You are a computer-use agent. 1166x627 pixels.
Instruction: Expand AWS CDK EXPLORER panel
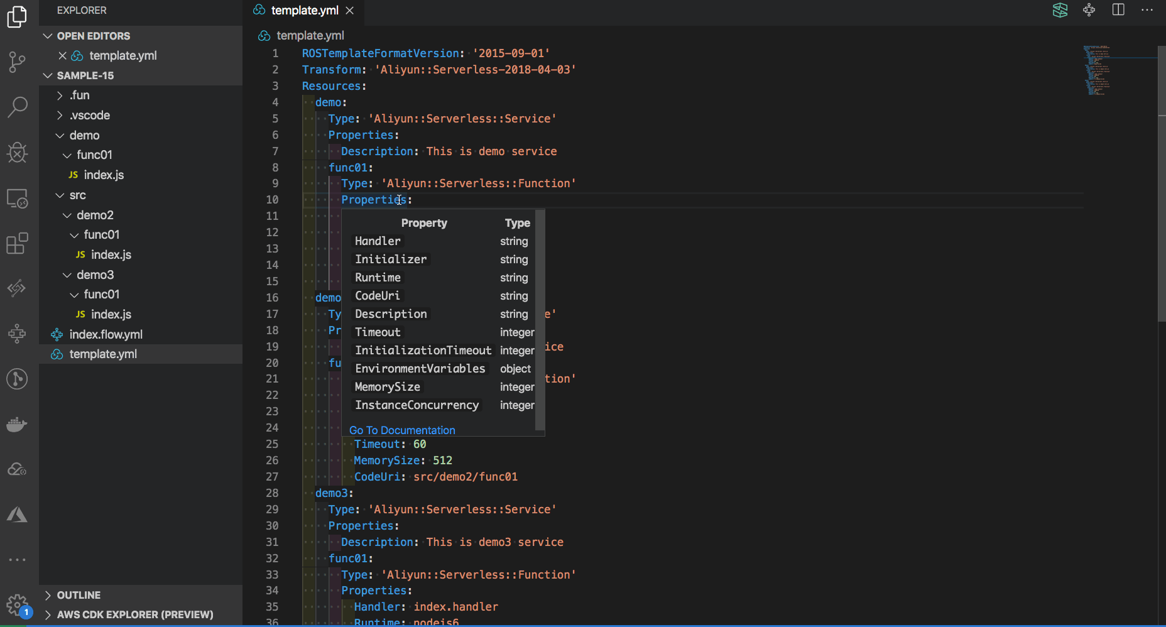pyautogui.click(x=141, y=614)
